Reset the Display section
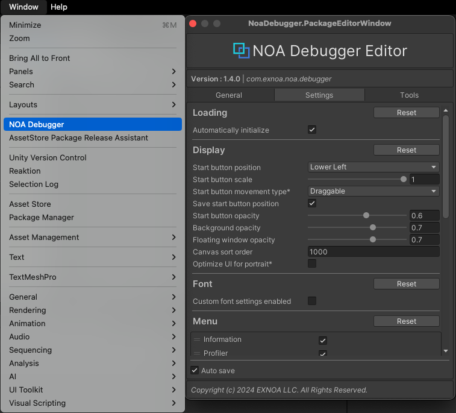Screen dimensions: 456x413 (x=406, y=150)
